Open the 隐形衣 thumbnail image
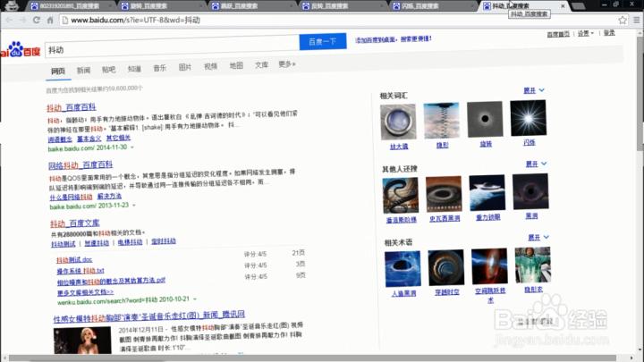This screenshot has width=644, height=362. point(533,265)
